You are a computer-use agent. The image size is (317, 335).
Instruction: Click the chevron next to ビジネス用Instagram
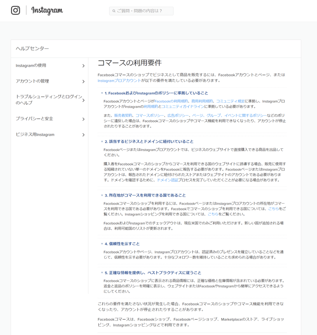84,134
